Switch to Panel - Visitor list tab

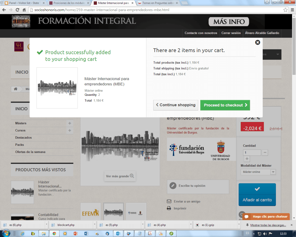tap(24, 3)
